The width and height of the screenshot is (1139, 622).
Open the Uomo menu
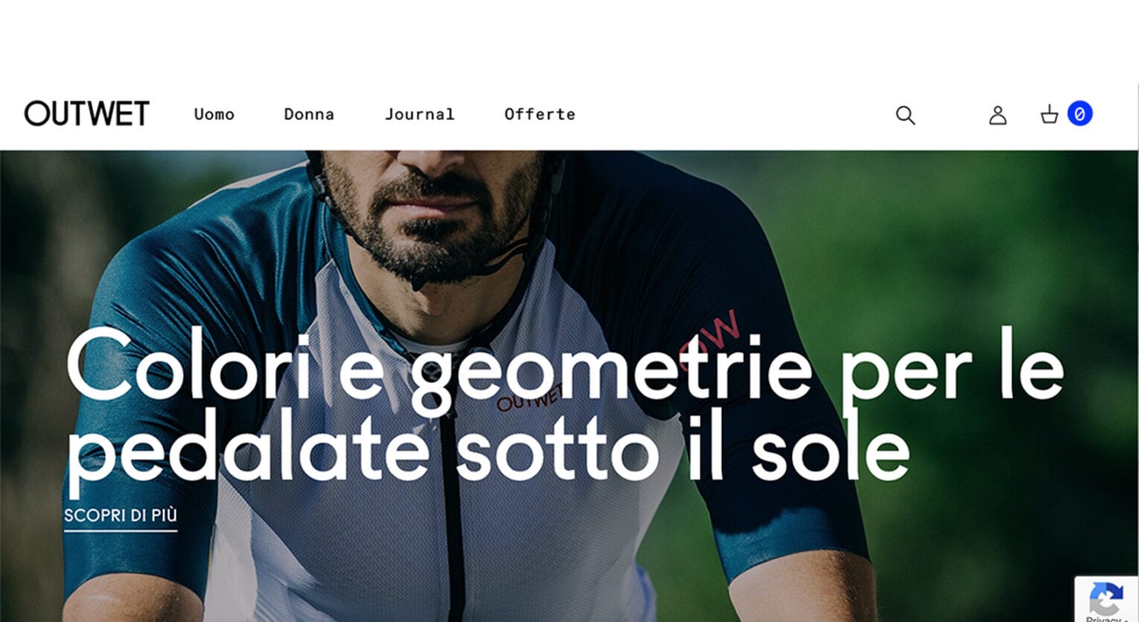(214, 115)
